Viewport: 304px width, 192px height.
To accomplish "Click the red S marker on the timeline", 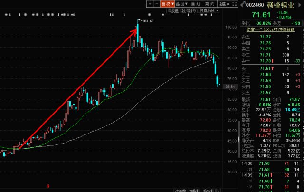I will coord(47,185).
